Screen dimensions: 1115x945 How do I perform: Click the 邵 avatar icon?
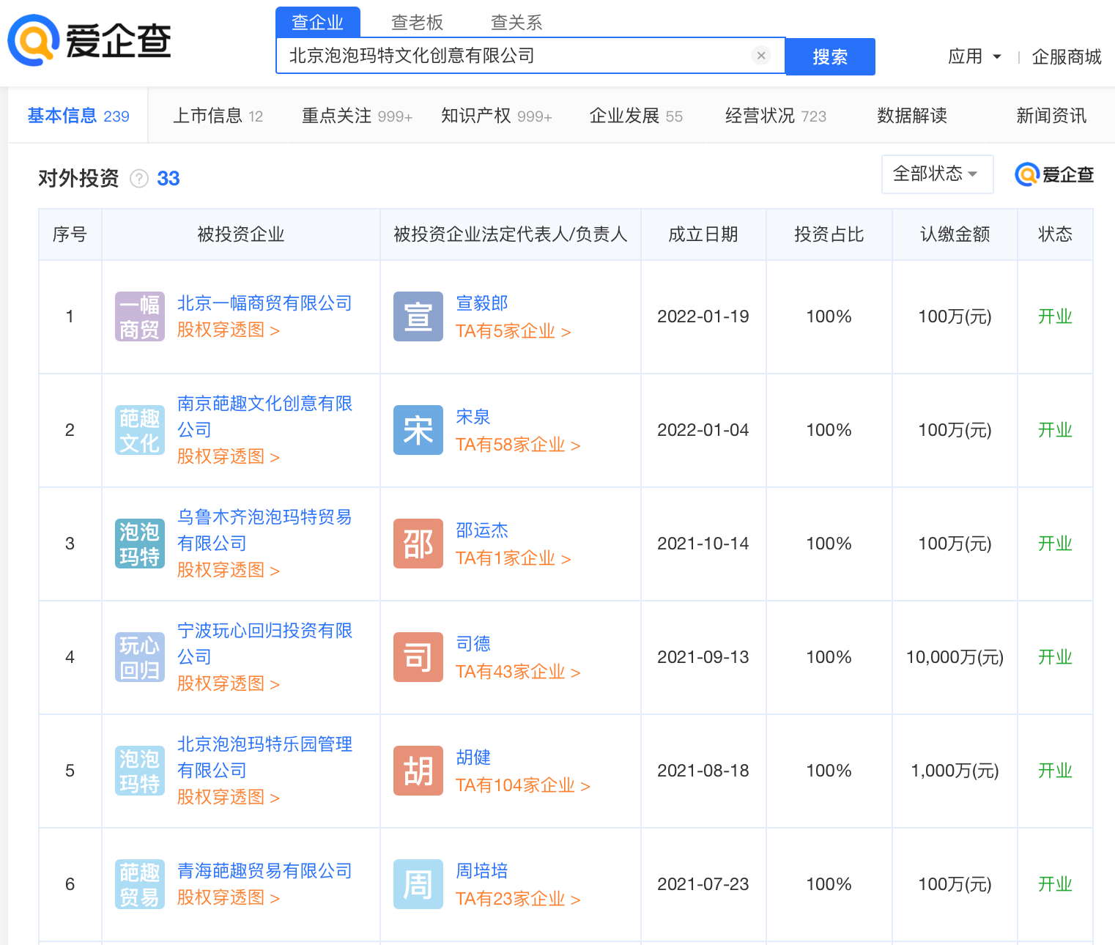click(x=418, y=544)
